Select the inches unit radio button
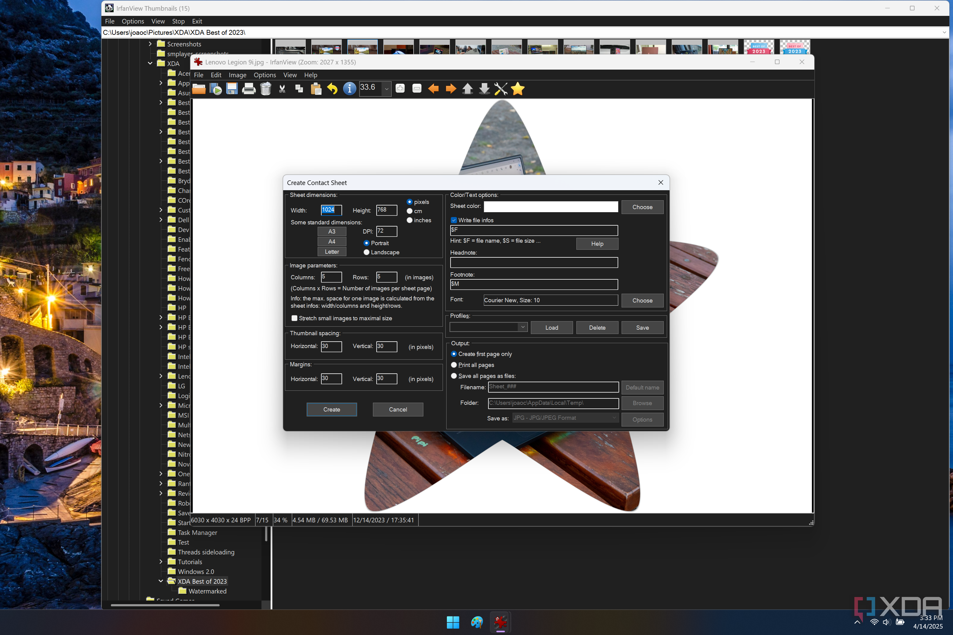Image resolution: width=953 pixels, height=635 pixels. 410,220
